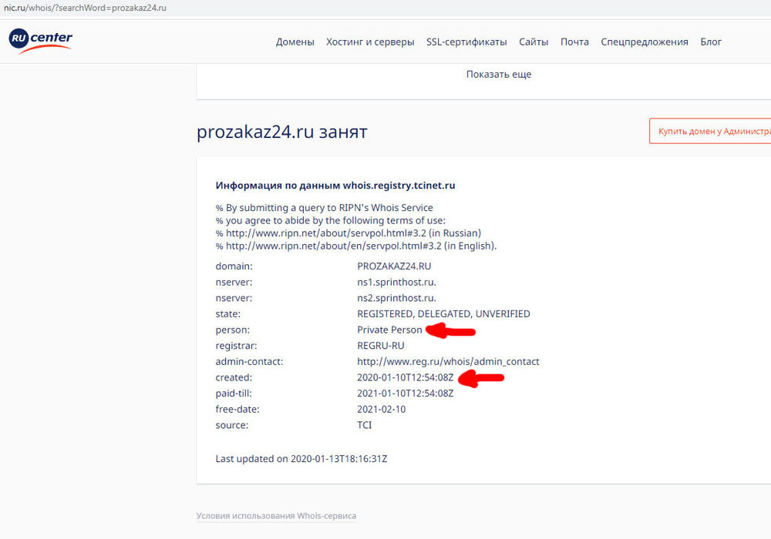771x539 pixels.
Task: Click the prozakaz24.ru занят heading
Action: coord(281,132)
